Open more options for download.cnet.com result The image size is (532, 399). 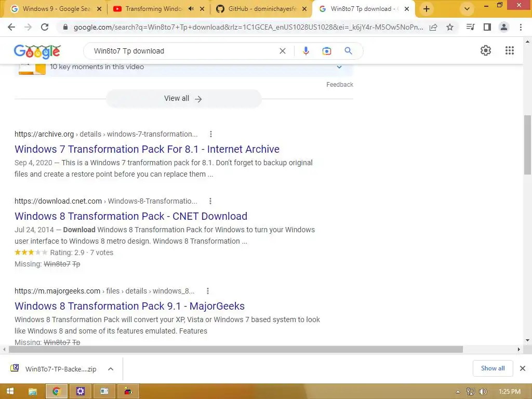click(x=210, y=201)
